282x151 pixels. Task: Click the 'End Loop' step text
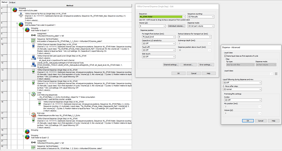(x=41, y=113)
